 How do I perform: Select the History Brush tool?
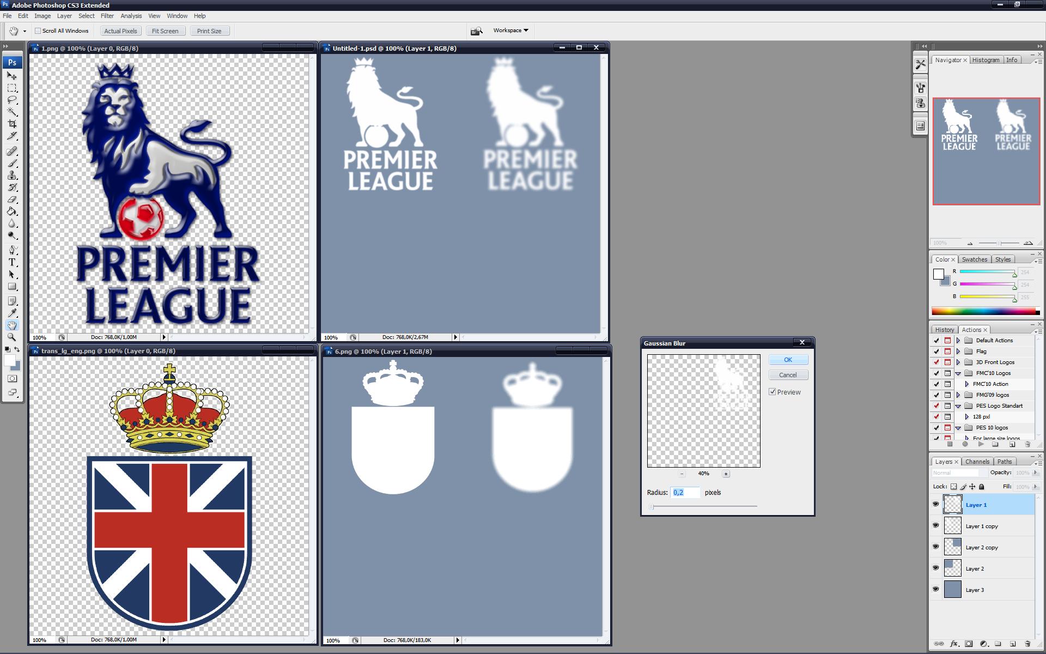coord(12,187)
